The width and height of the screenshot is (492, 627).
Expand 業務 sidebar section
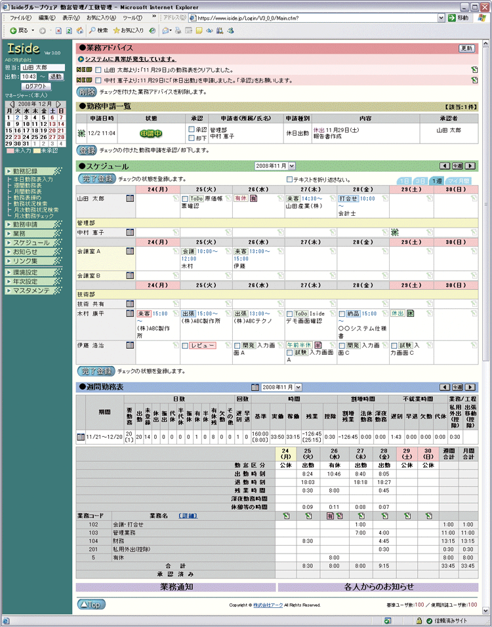coord(33,233)
